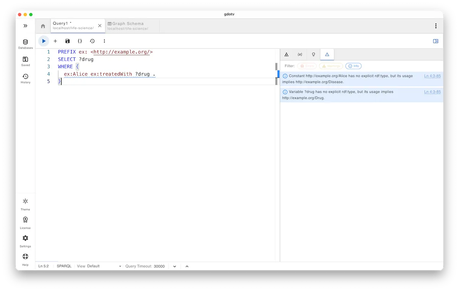Click the WHERE keyword on line 3
The height and width of the screenshot is (291, 459).
65,67
